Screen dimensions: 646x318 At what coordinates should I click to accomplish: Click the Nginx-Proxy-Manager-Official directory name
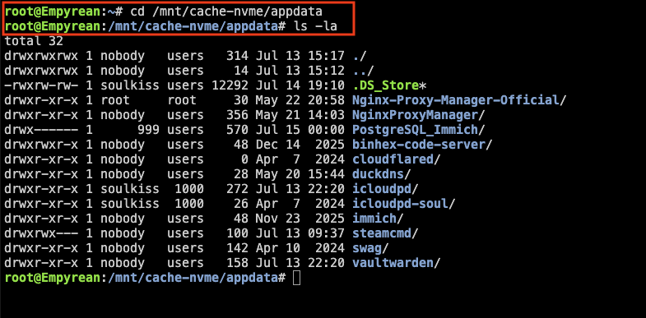pyautogui.click(x=456, y=100)
